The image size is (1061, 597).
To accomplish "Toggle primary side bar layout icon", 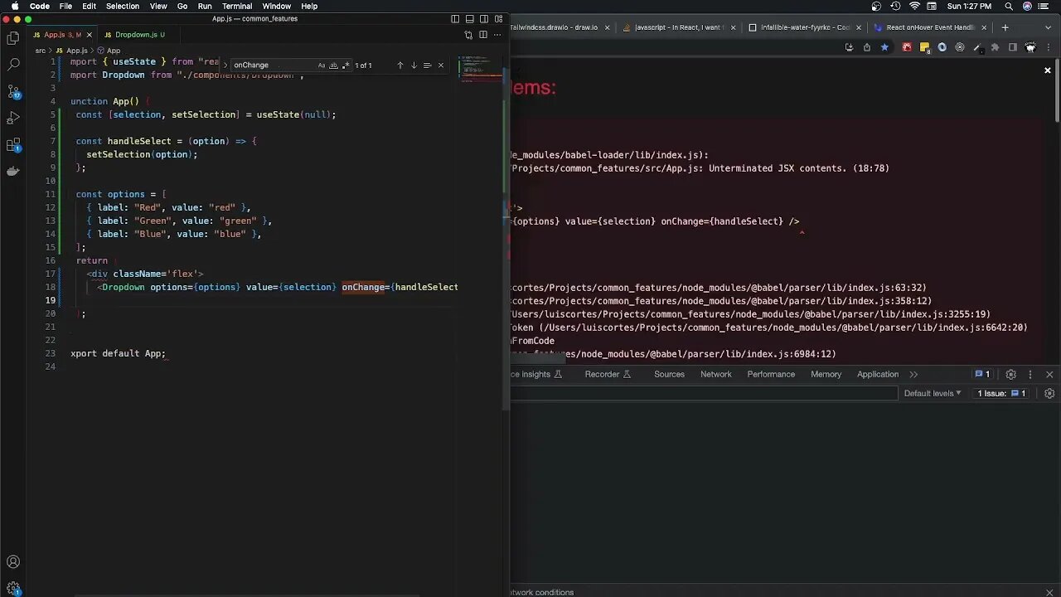I will [455, 19].
